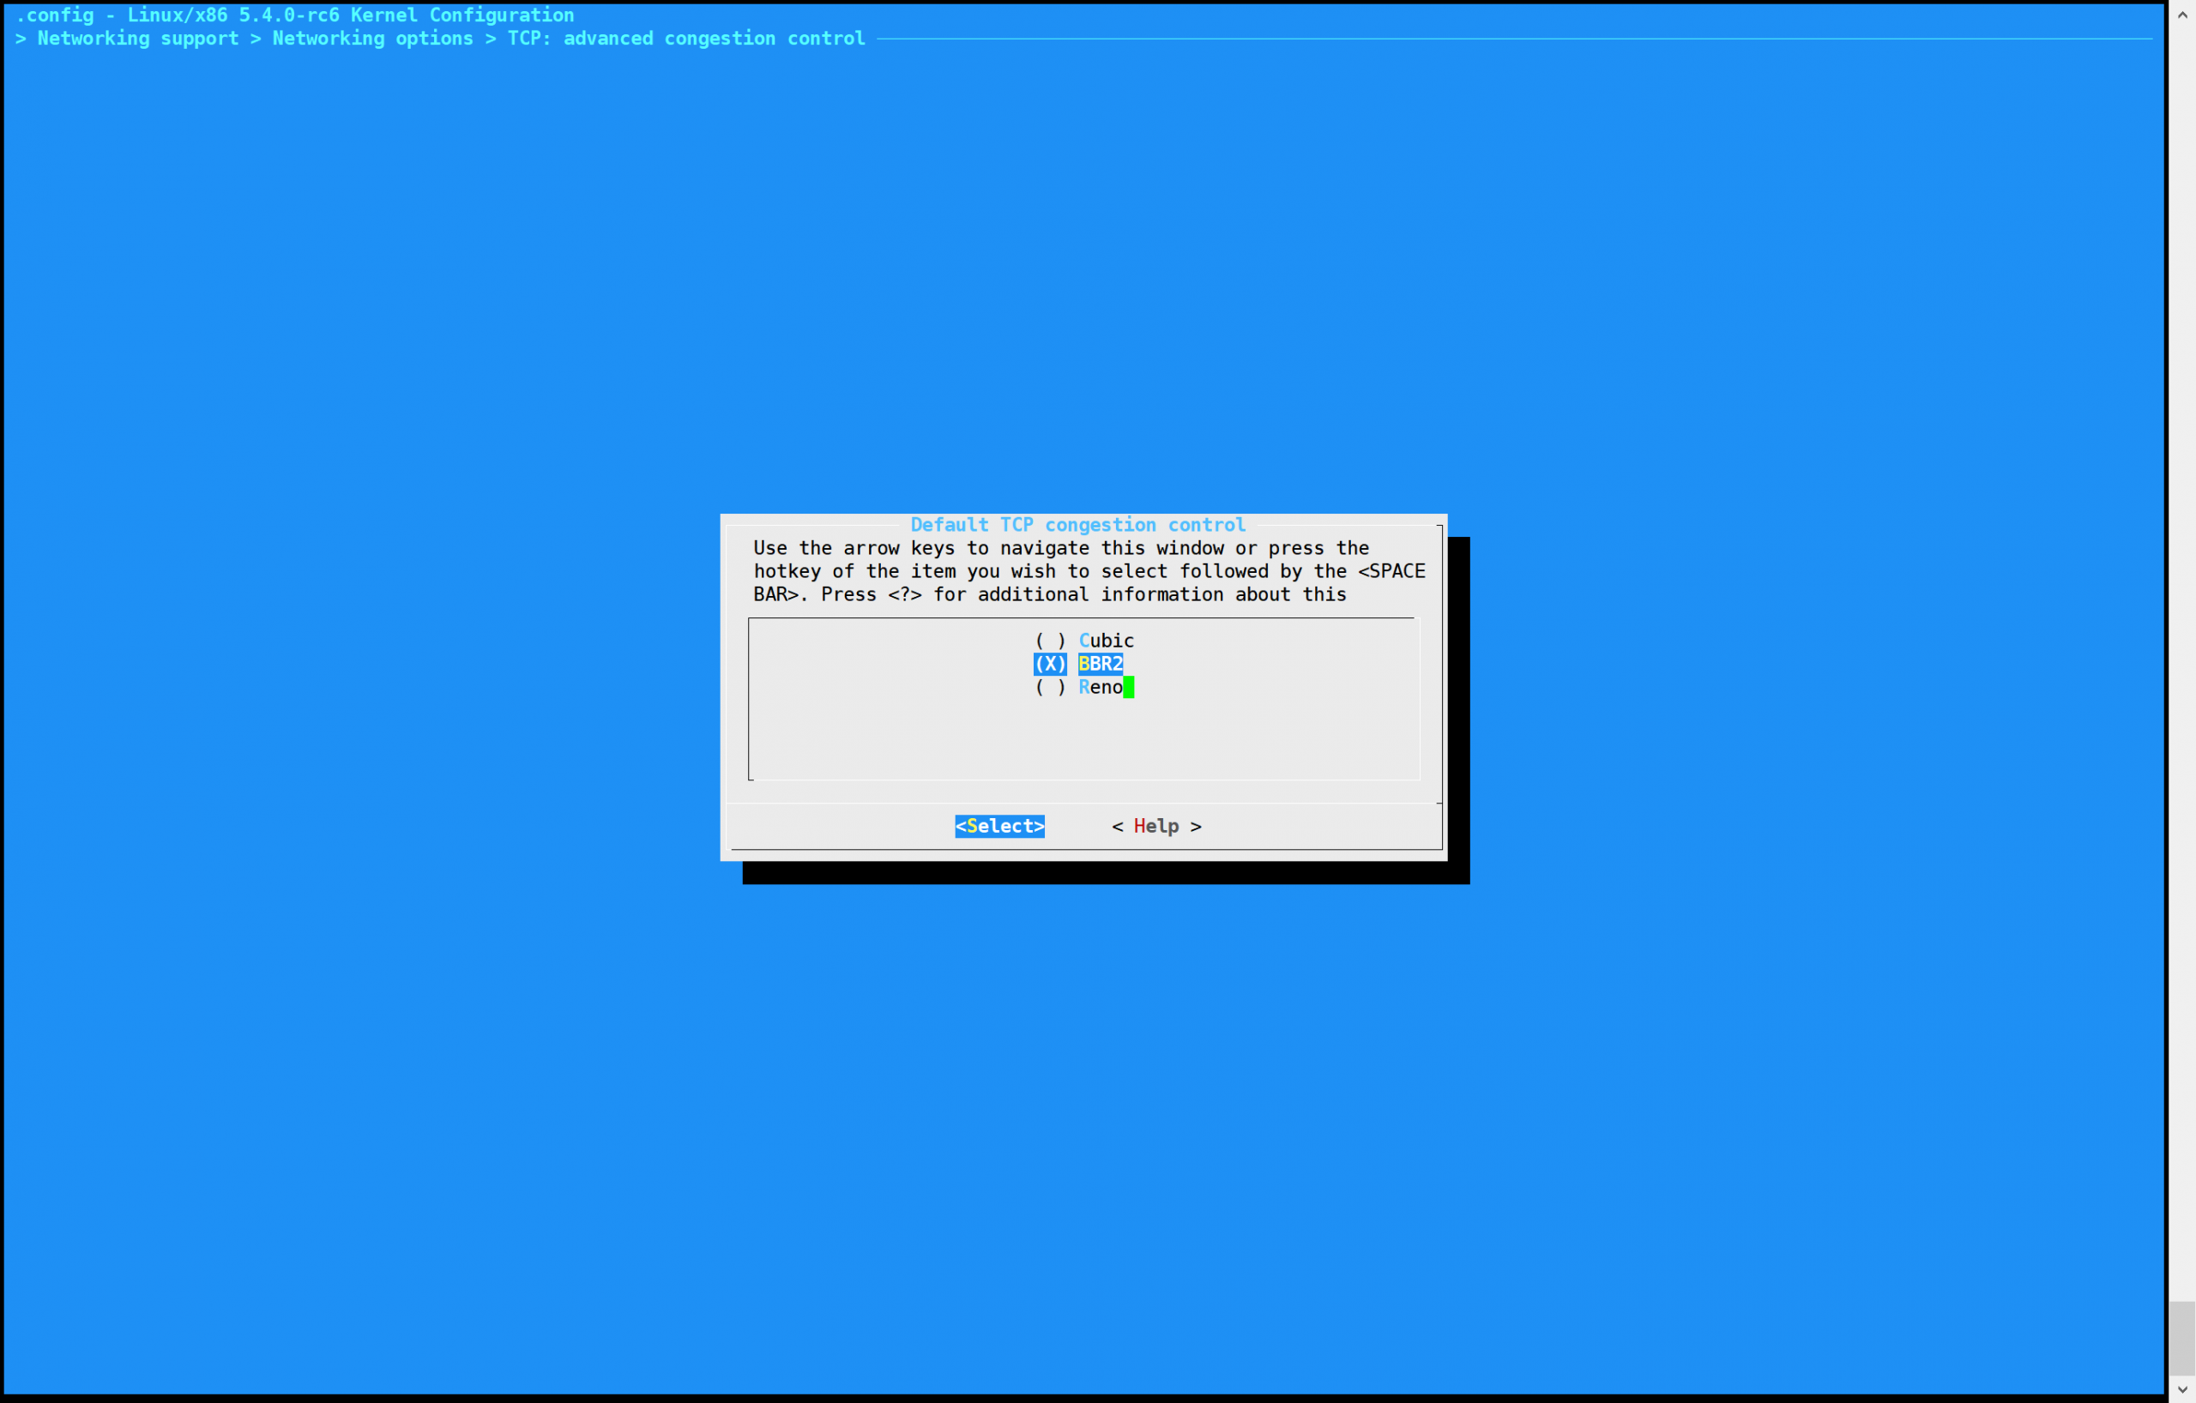This screenshot has width=2196, height=1403.
Task: Click the (X) marker beside BBR2
Action: pyautogui.click(x=1050, y=664)
